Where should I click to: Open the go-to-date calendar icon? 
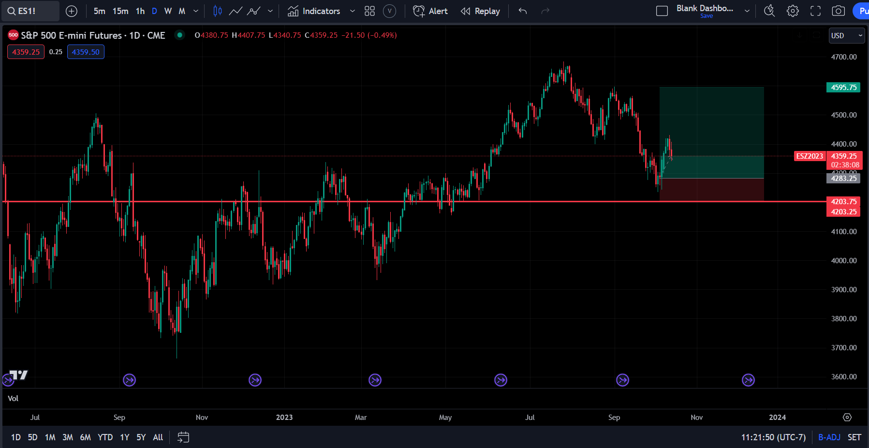pos(183,437)
